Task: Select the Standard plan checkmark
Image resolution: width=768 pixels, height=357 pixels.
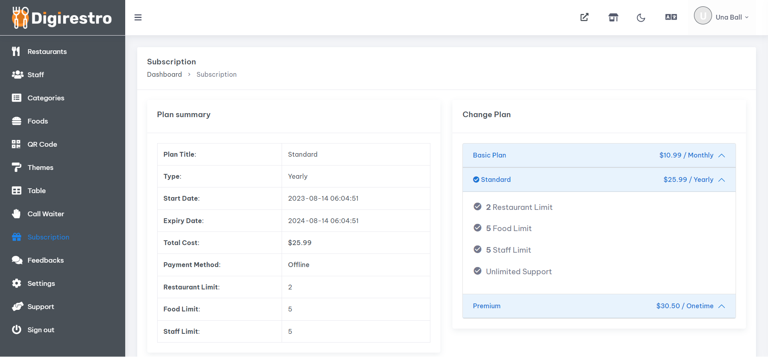Action: (476, 180)
